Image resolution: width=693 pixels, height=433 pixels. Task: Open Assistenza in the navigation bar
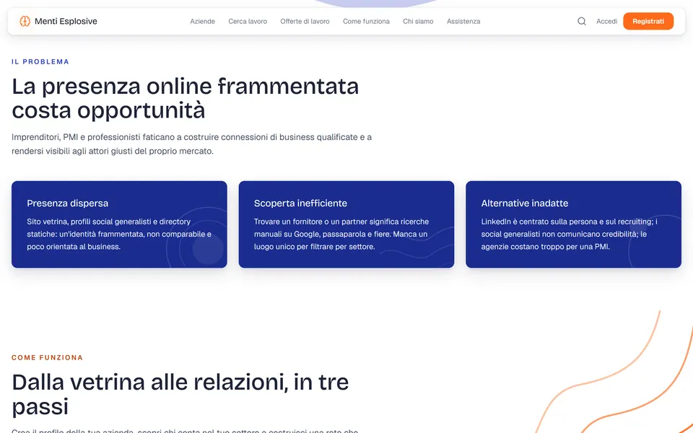point(463,21)
